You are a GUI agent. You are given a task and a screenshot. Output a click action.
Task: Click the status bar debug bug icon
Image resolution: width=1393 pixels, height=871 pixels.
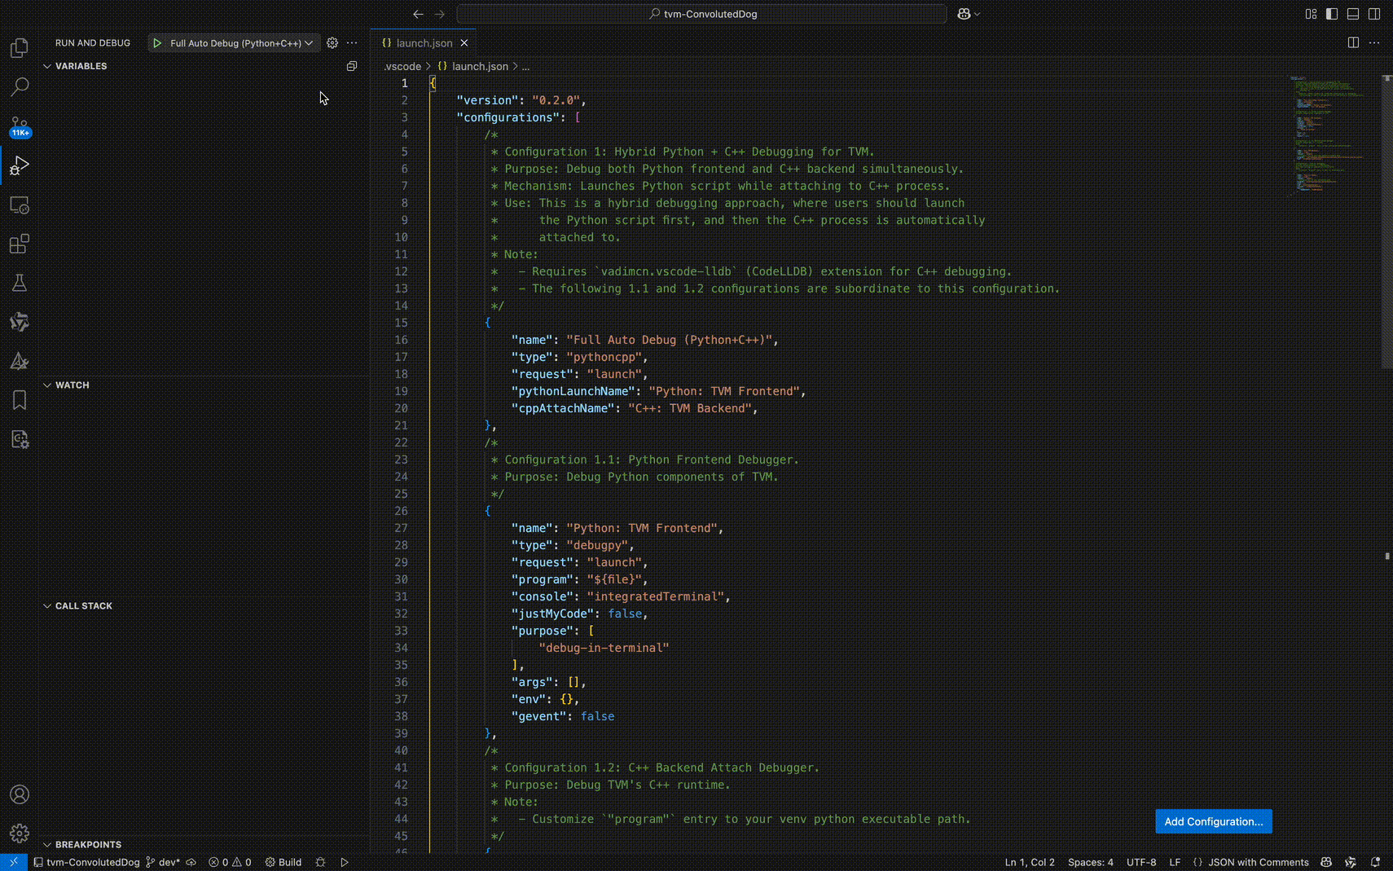[x=320, y=862]
